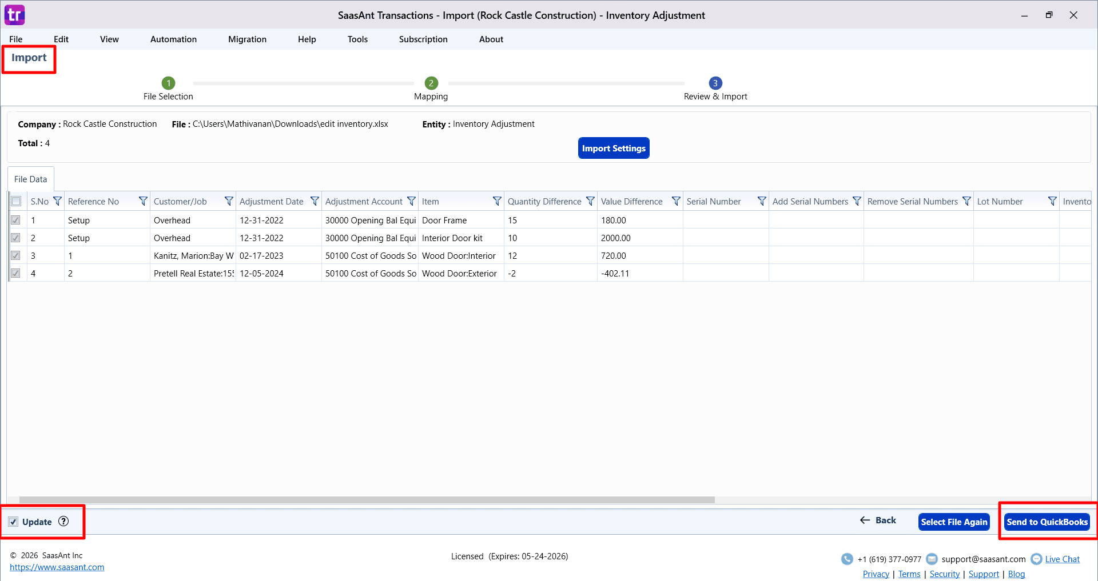Open the File menu
The image size is (1098, 581).
pyautogui.click(x=16, y=39)
